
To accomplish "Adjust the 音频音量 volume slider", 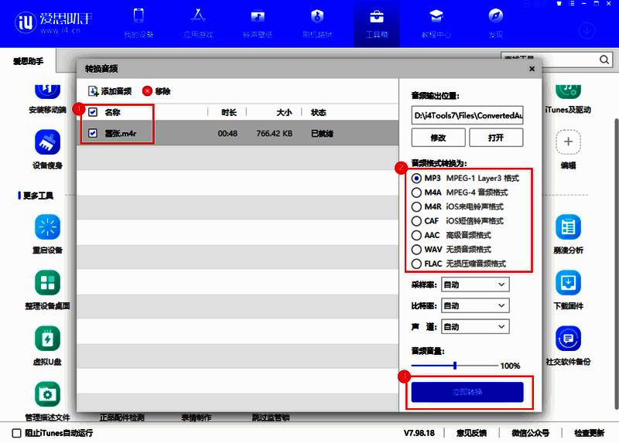I will coord(455,365).
